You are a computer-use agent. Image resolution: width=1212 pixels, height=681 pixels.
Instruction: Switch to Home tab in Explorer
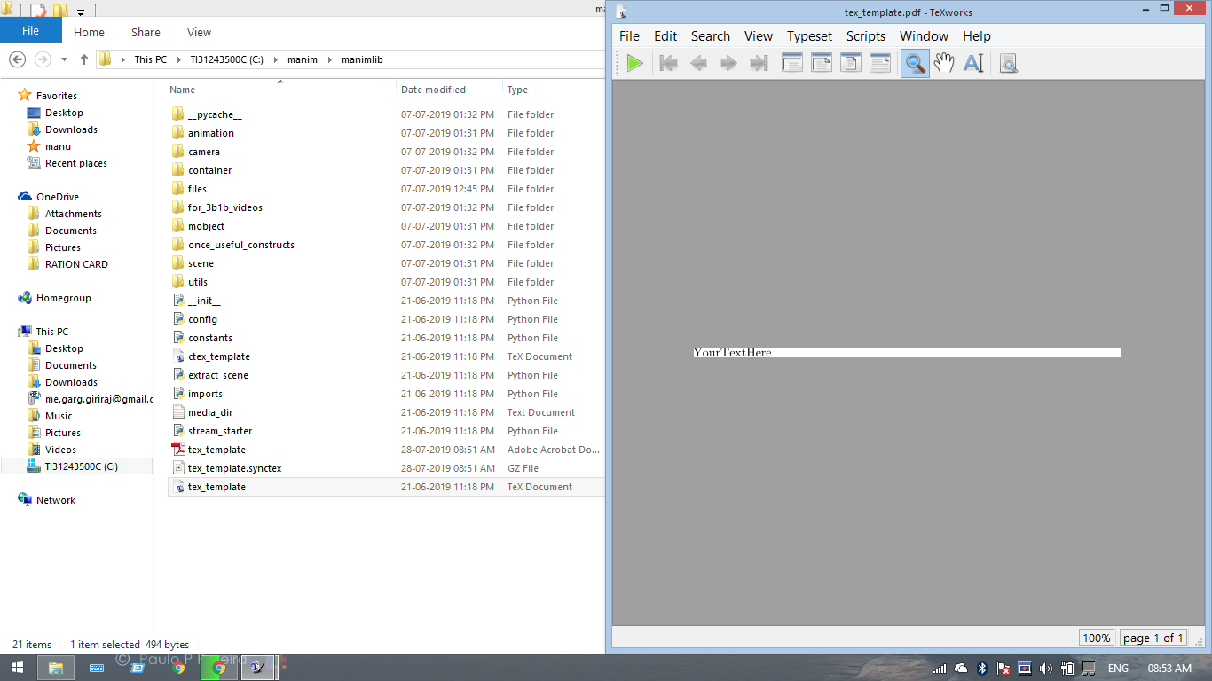pos(89,32)
